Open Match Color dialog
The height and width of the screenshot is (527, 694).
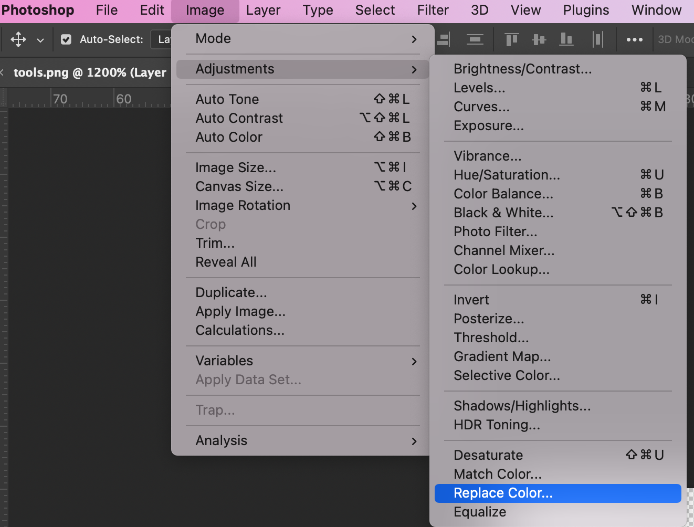pos(558,474)
